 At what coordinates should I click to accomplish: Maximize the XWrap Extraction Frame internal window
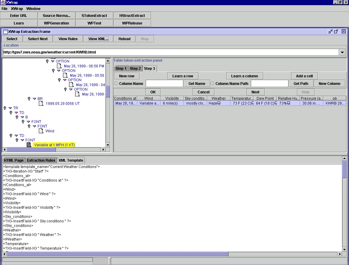[x=336, y=31]
